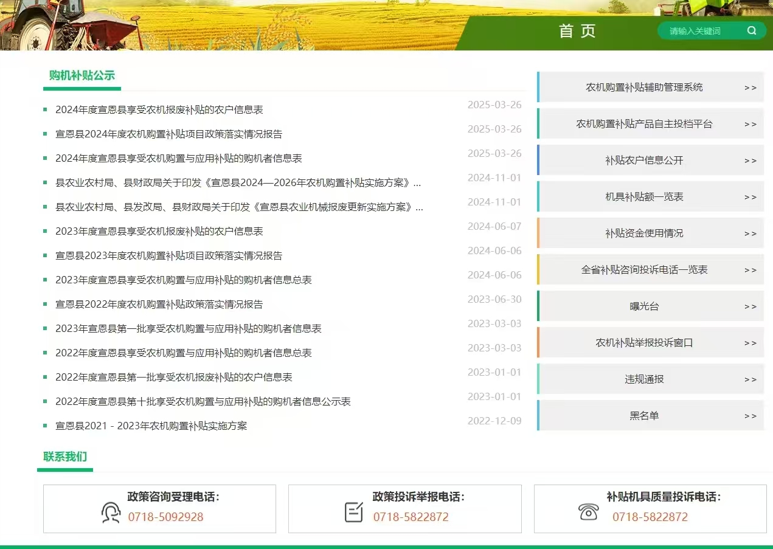Screen dimensions: 773x549
Task: Open 农机购置补贴辅助管理系统 link
Action: pos(644,87)
